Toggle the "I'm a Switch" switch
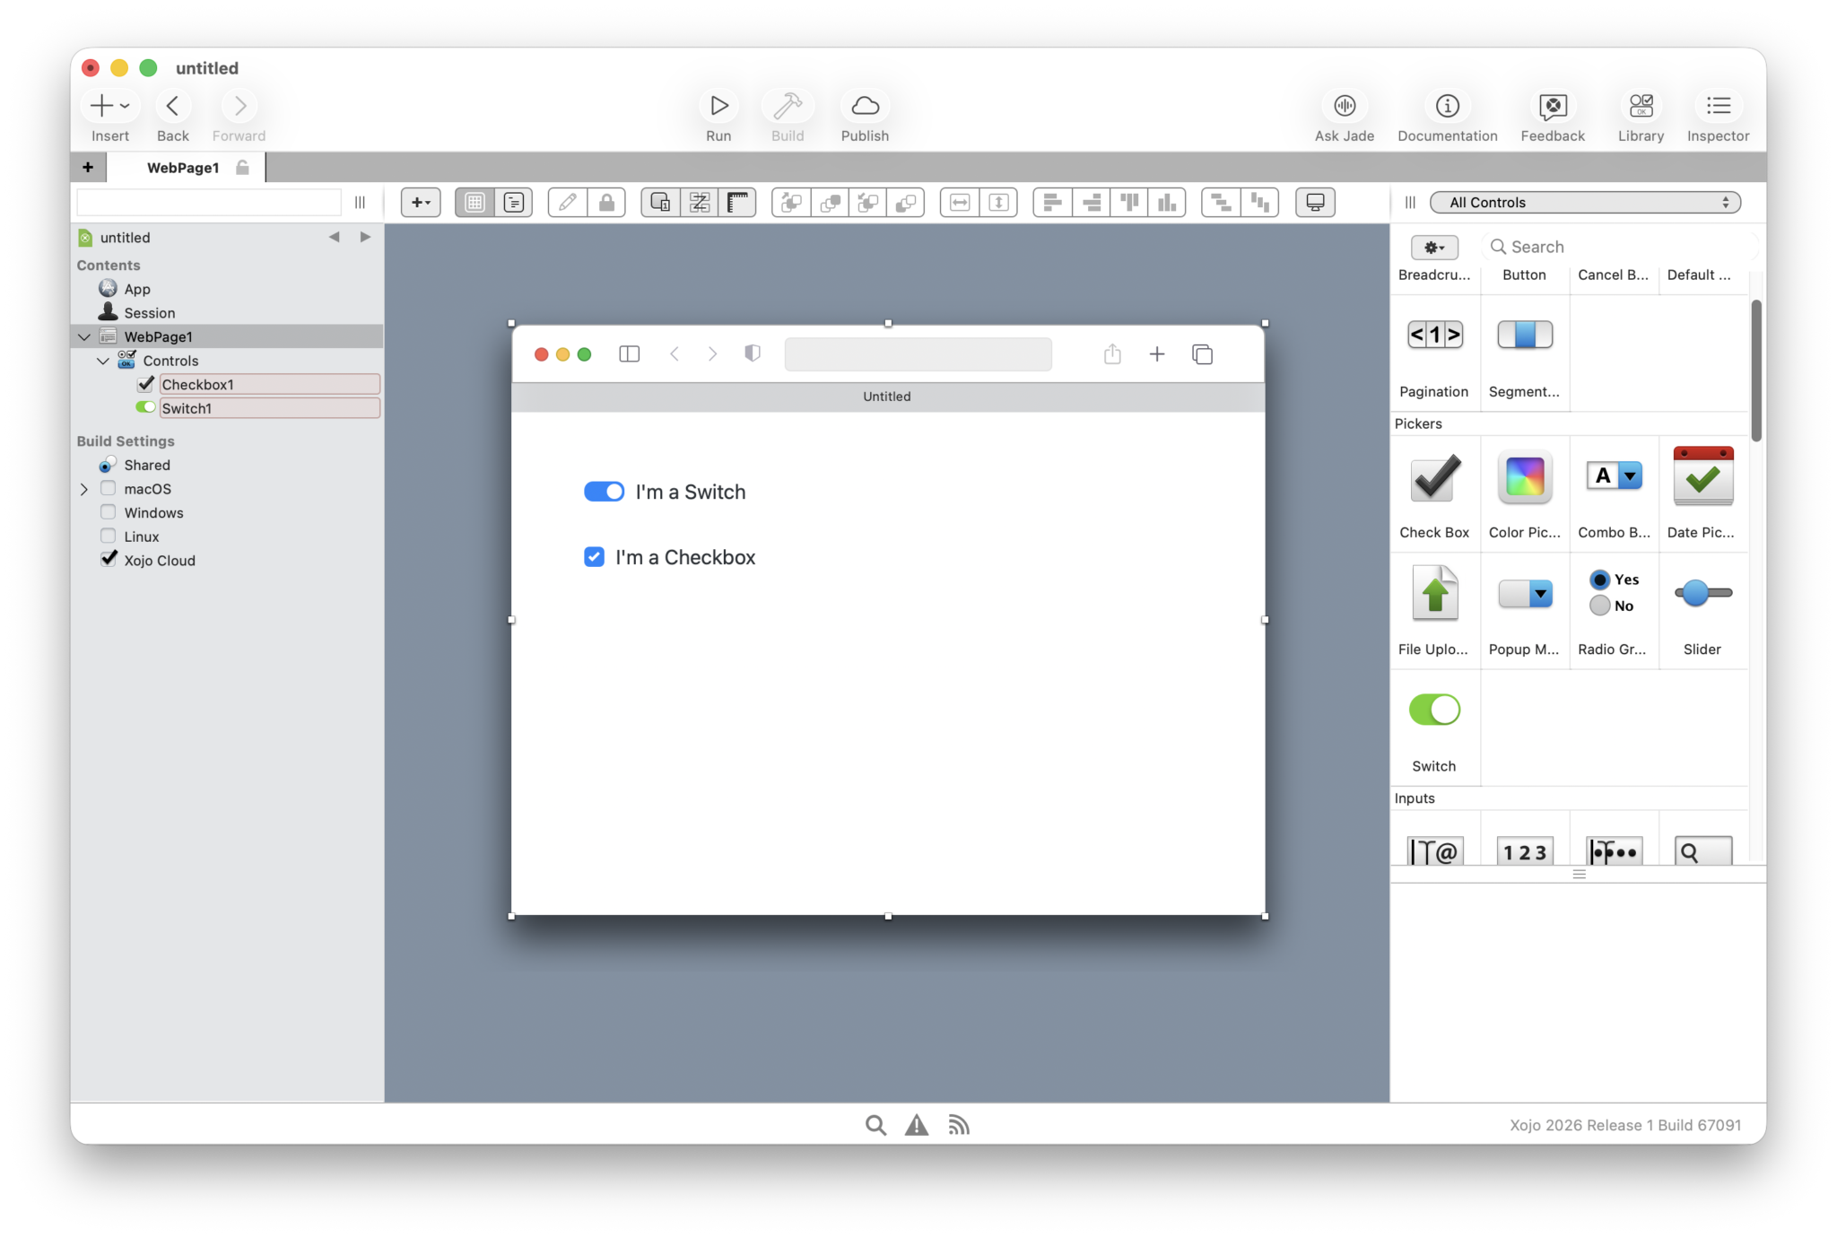This screenshot has height=1238, width=1837. [604, 492]
